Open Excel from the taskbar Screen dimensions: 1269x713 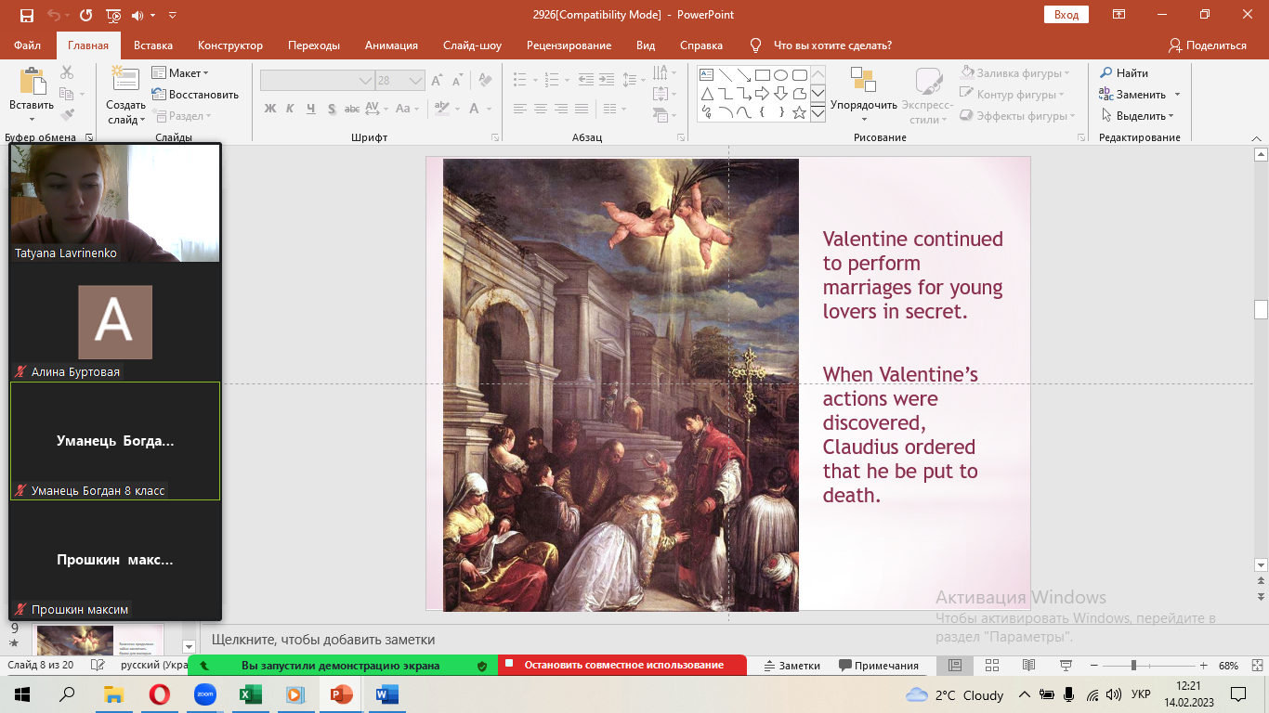pyautogui.click(x=250, y=694)
